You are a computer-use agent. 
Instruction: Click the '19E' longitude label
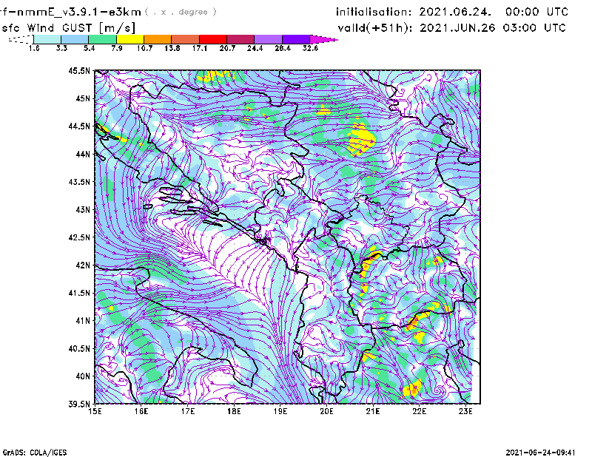(280, 411)
